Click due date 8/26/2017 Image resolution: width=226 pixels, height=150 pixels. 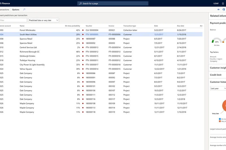pos(181,30)
